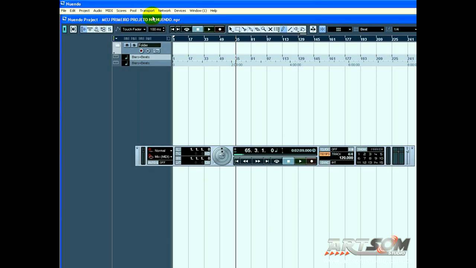Toggle Folder track lock icon button
This screenshot has width=476, height=268.
pos(156,51)
